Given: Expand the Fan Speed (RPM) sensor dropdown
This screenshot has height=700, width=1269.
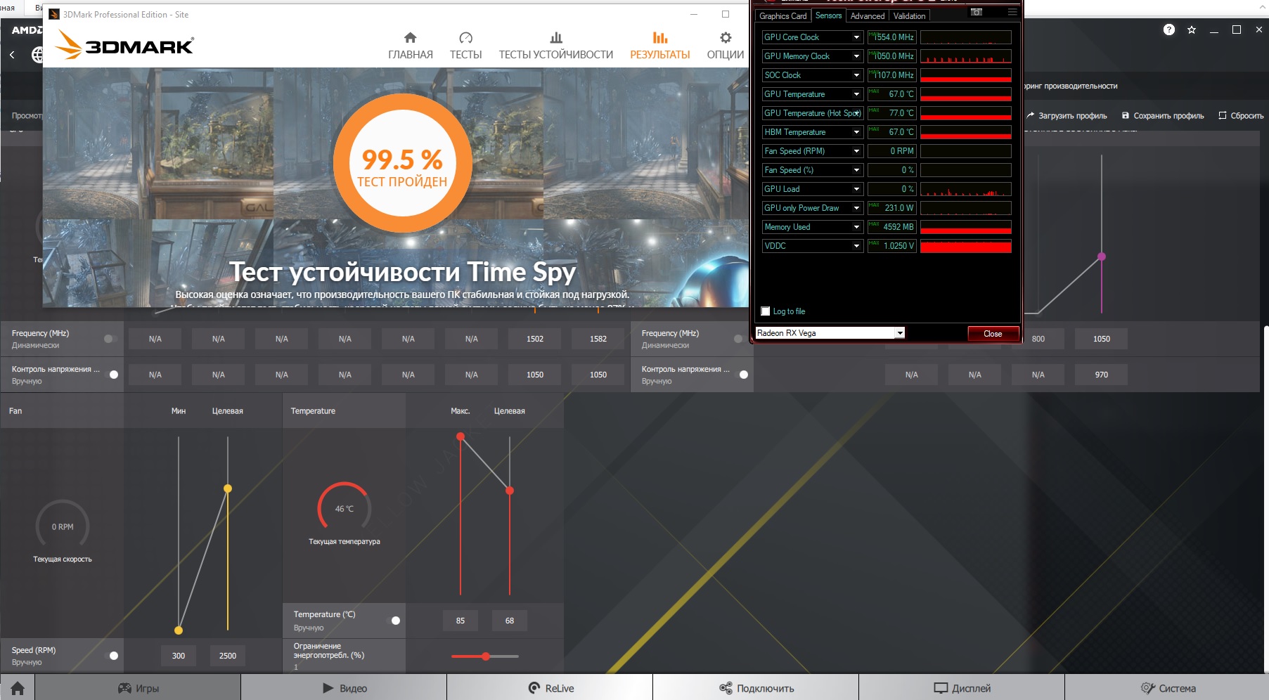Looking at the screenshot, I should point(856,151).
